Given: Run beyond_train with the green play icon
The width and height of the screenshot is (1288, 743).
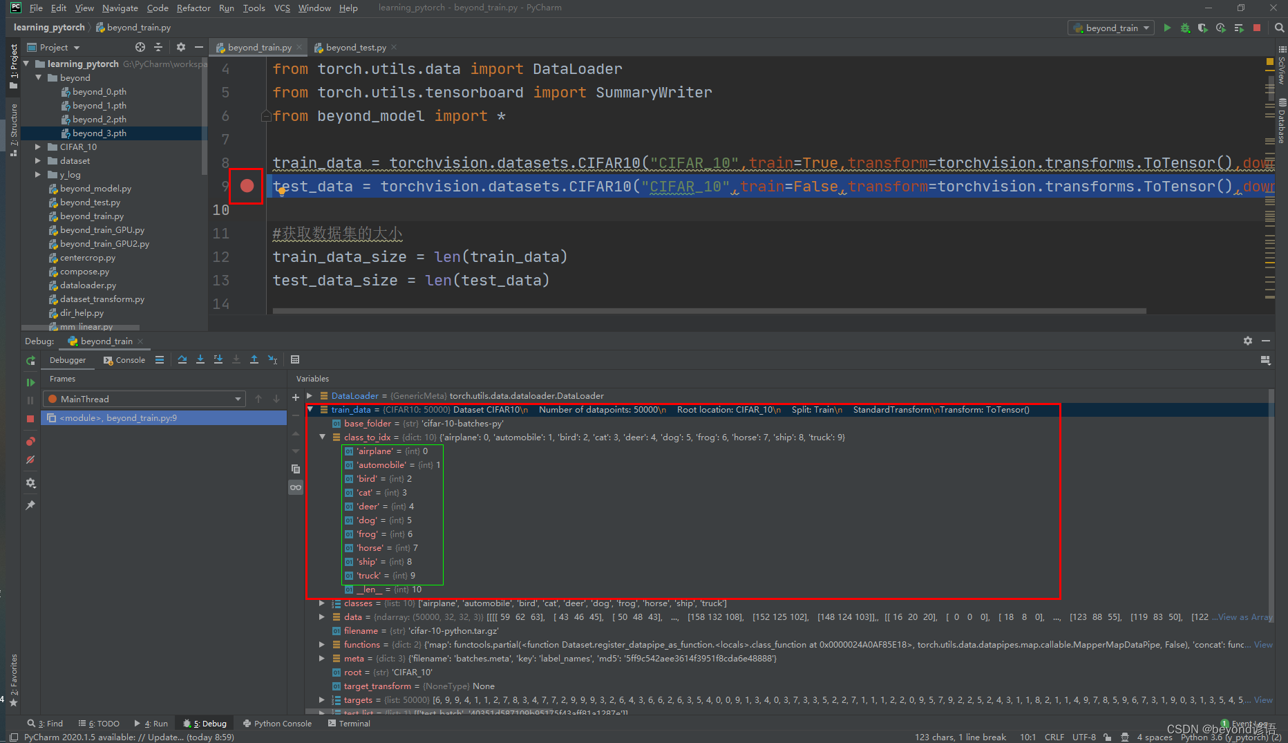Looking at the screenshot, I should [x=1167, y=28].
